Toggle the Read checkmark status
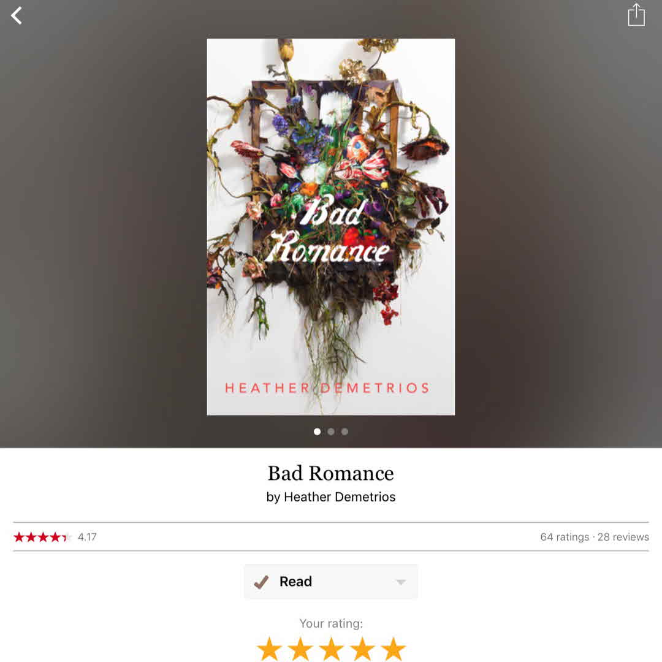662x662 pixels. (x=261, y=582)
